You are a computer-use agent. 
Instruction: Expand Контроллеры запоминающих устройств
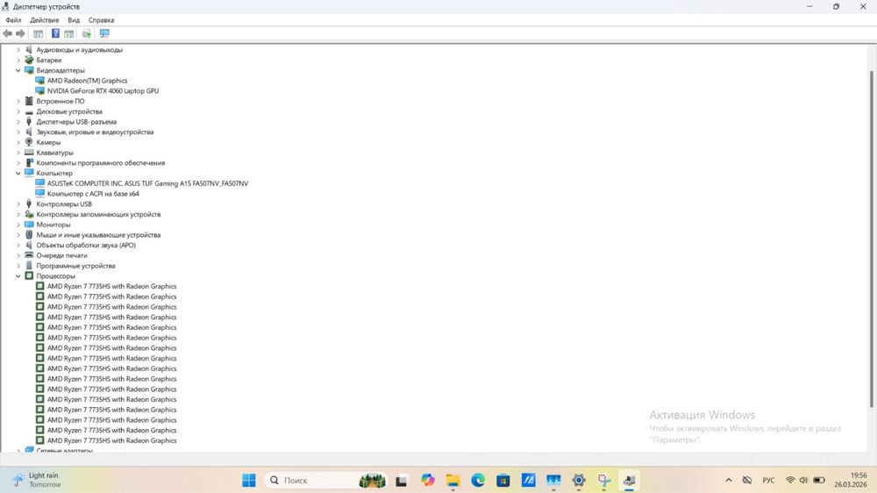[18, 214]
